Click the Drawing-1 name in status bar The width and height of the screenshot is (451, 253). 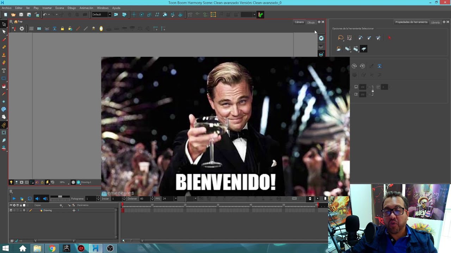(86, 182)
